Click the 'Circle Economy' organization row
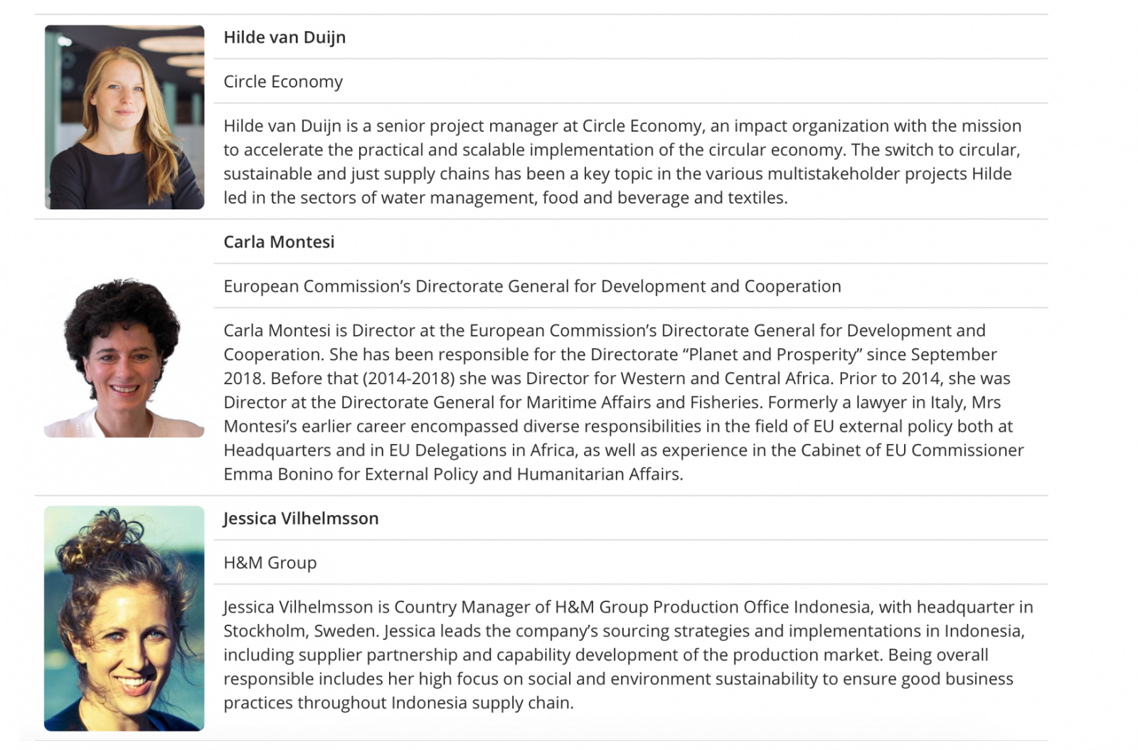1138x750 pixels. (631, 81)
